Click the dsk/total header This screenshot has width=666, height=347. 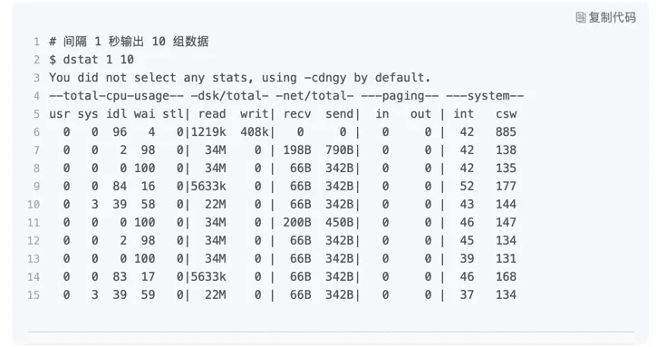(229, 96)
